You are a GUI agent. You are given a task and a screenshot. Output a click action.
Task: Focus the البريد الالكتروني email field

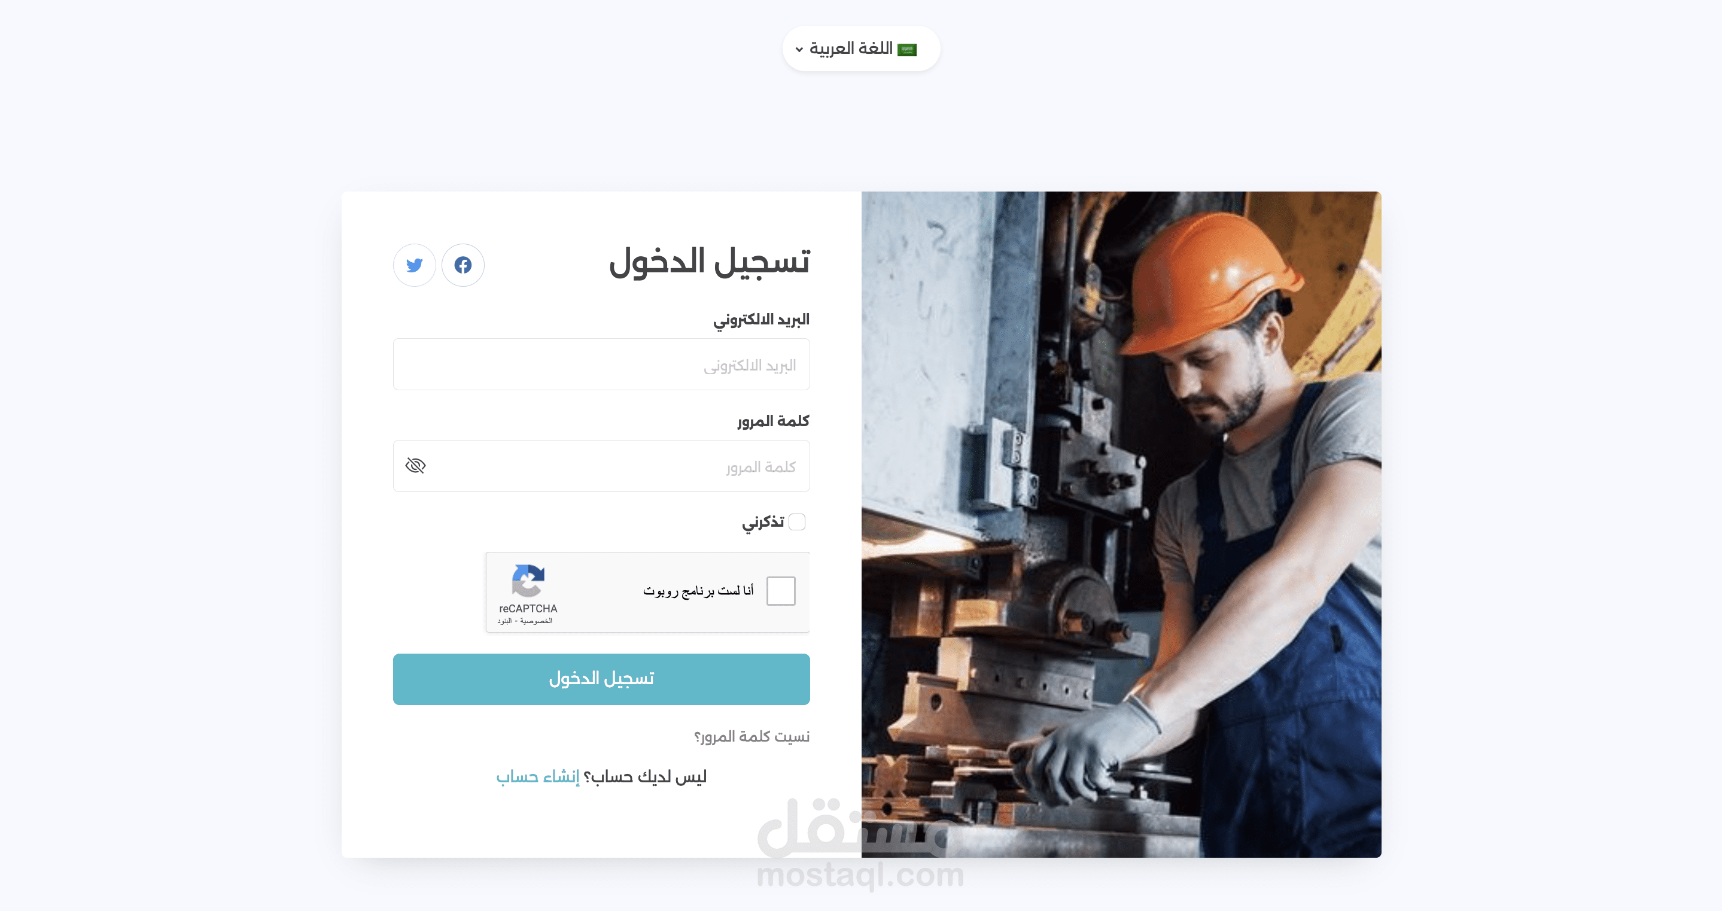point(601,365)
